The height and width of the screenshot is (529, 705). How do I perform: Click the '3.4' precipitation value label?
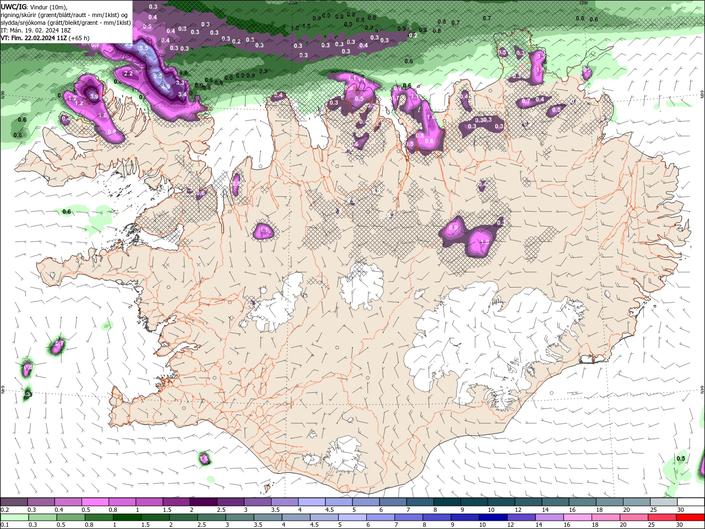pyautogui.click(x=183, y=94)
